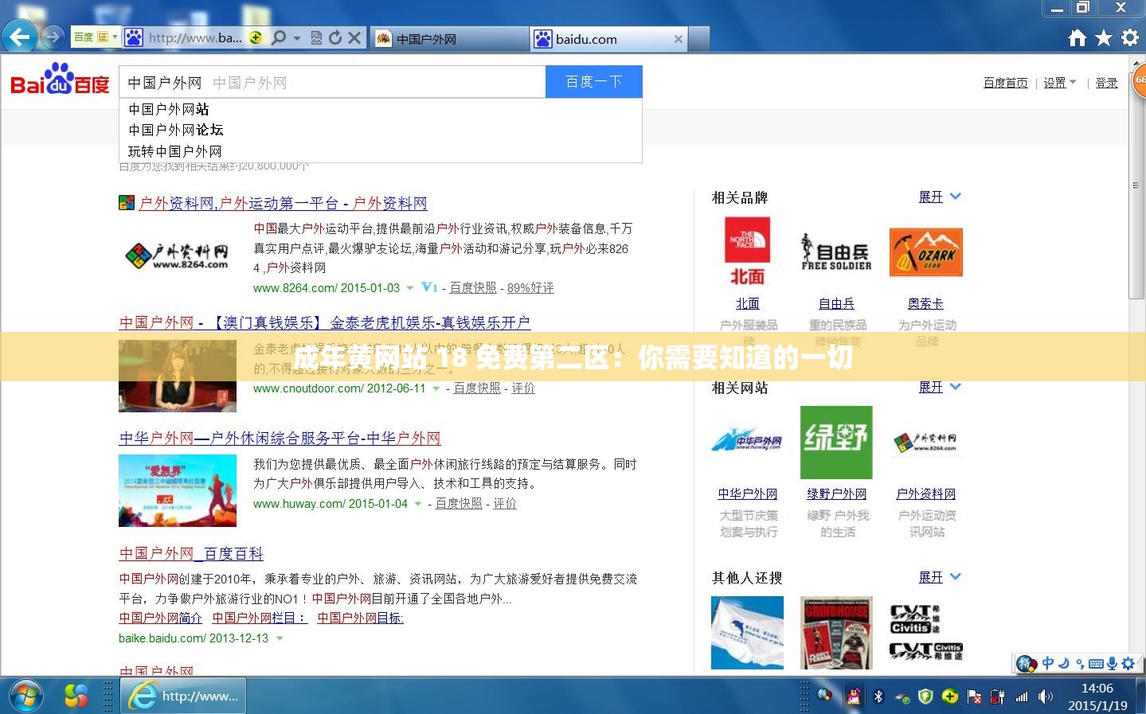Viewport: 1146px width, 714px height.
Task: Click the 89%好评 link
Action: 530,288
